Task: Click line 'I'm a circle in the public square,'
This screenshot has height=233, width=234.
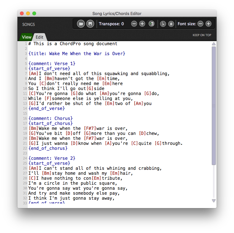Action: coord(73,183)
